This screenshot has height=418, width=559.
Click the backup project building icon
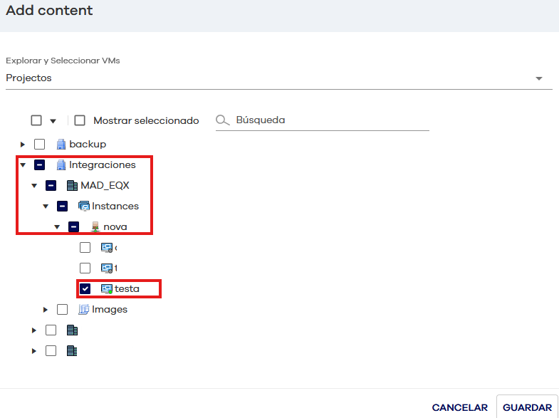point(61,145)
